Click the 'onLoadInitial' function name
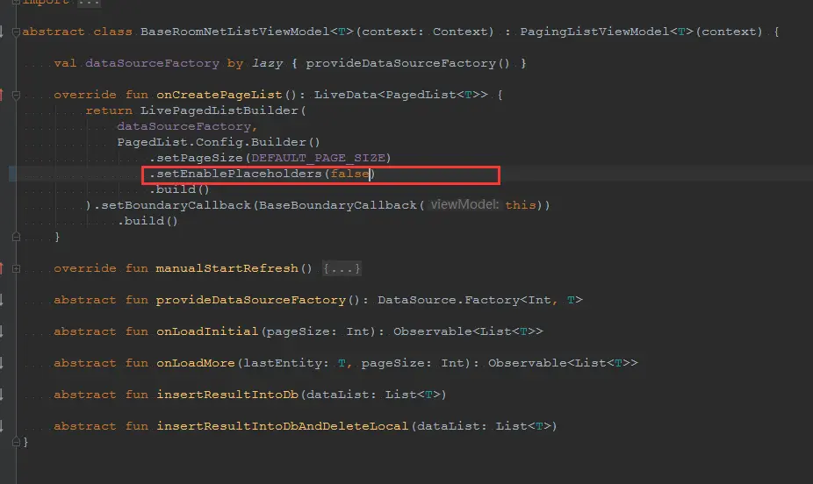The width and height of the screenshot is (813, 484). [x=207, y=331]
